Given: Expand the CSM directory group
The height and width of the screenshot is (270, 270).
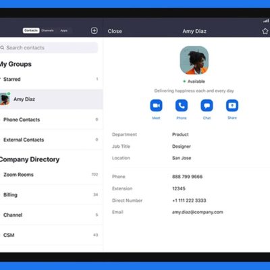Looking at the screenshot, I should click(x=51, y=235).
